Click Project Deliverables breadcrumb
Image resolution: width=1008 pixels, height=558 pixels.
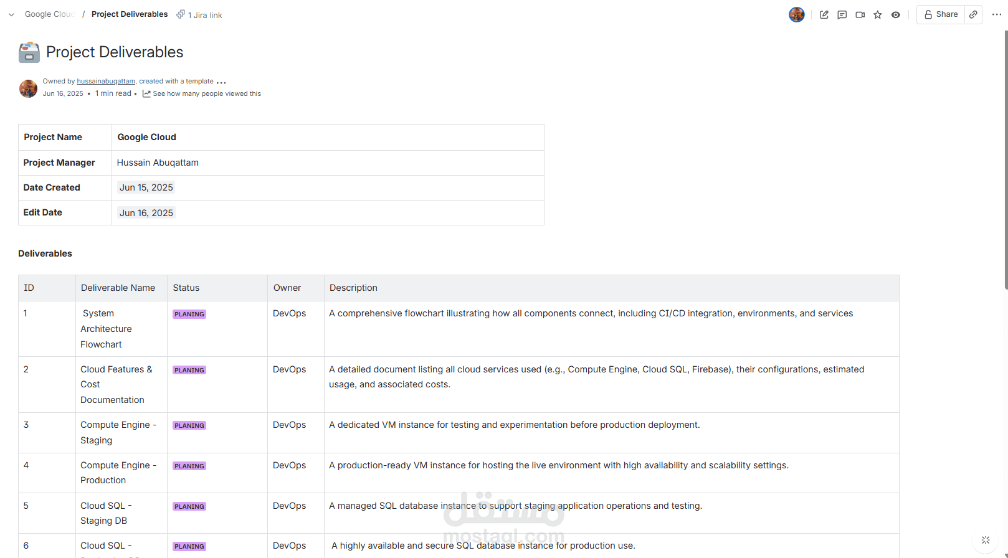tap(130, 14)
